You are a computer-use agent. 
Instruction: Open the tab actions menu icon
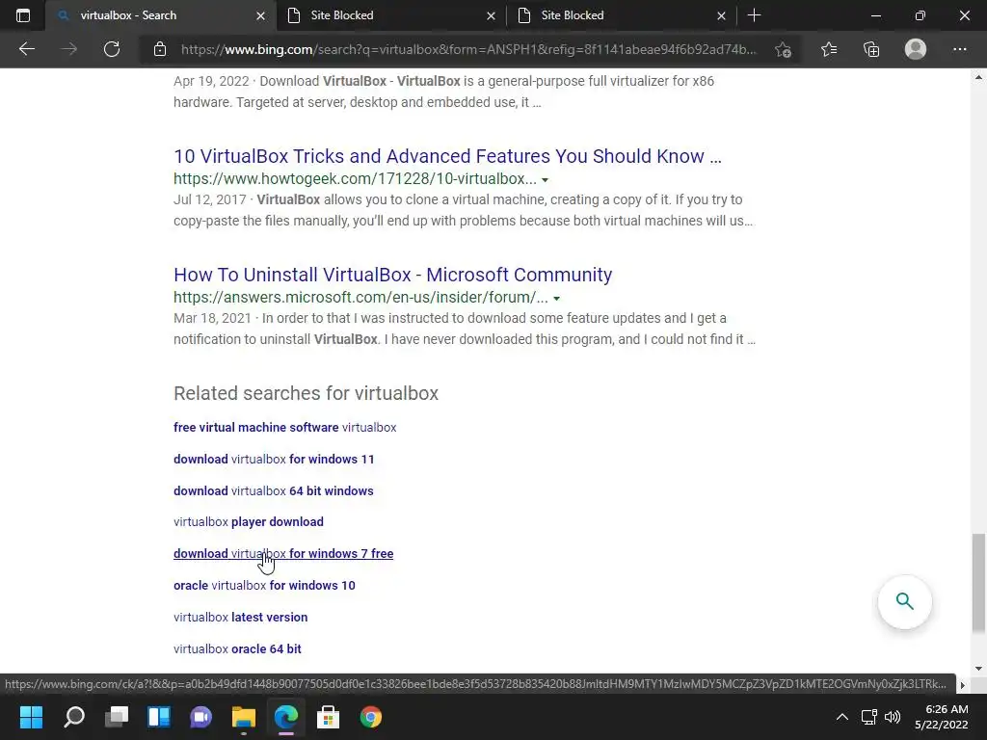tap(23, 15)
